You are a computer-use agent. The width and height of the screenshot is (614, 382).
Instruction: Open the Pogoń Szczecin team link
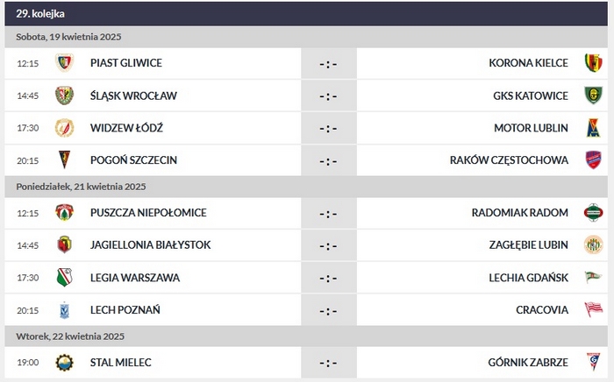[133, 159]
